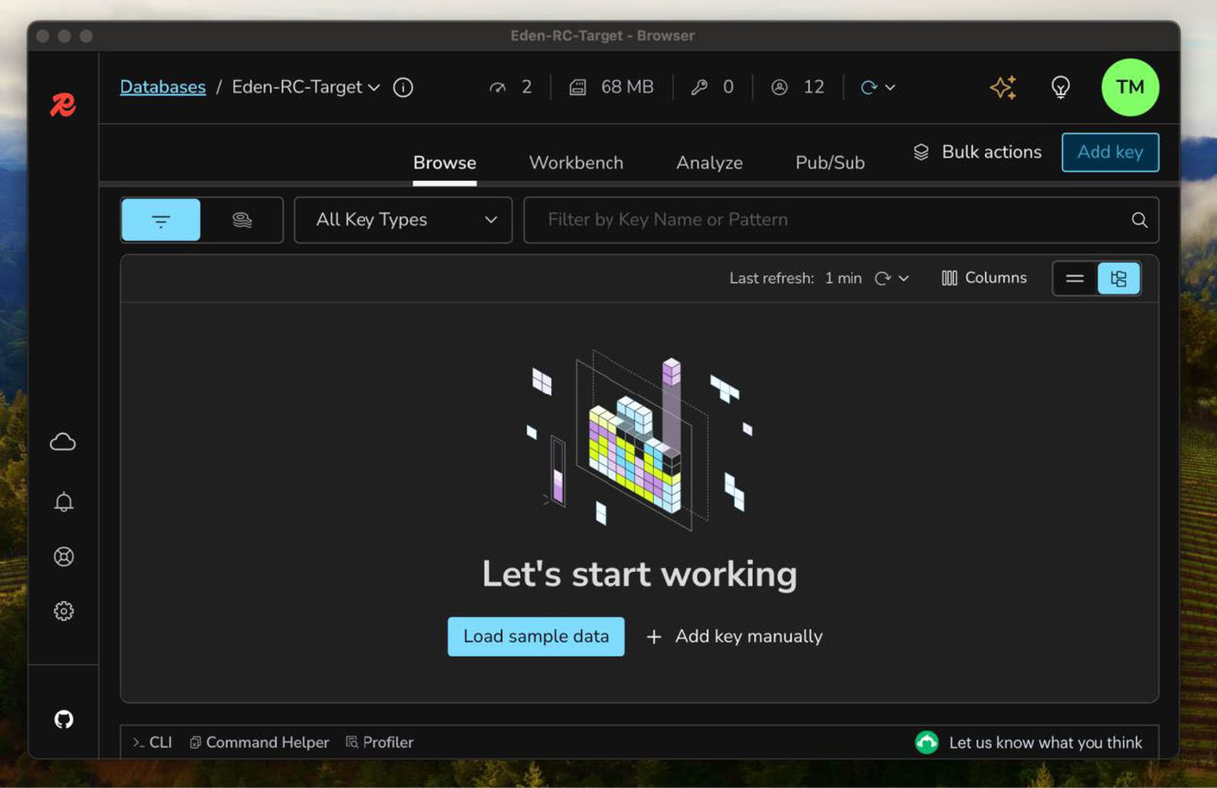This screenshot has height=788, width=1217.
Task: Switch to filter-by-pattern mode toggle
Action: pyautogui.click(x=161, y=220)
